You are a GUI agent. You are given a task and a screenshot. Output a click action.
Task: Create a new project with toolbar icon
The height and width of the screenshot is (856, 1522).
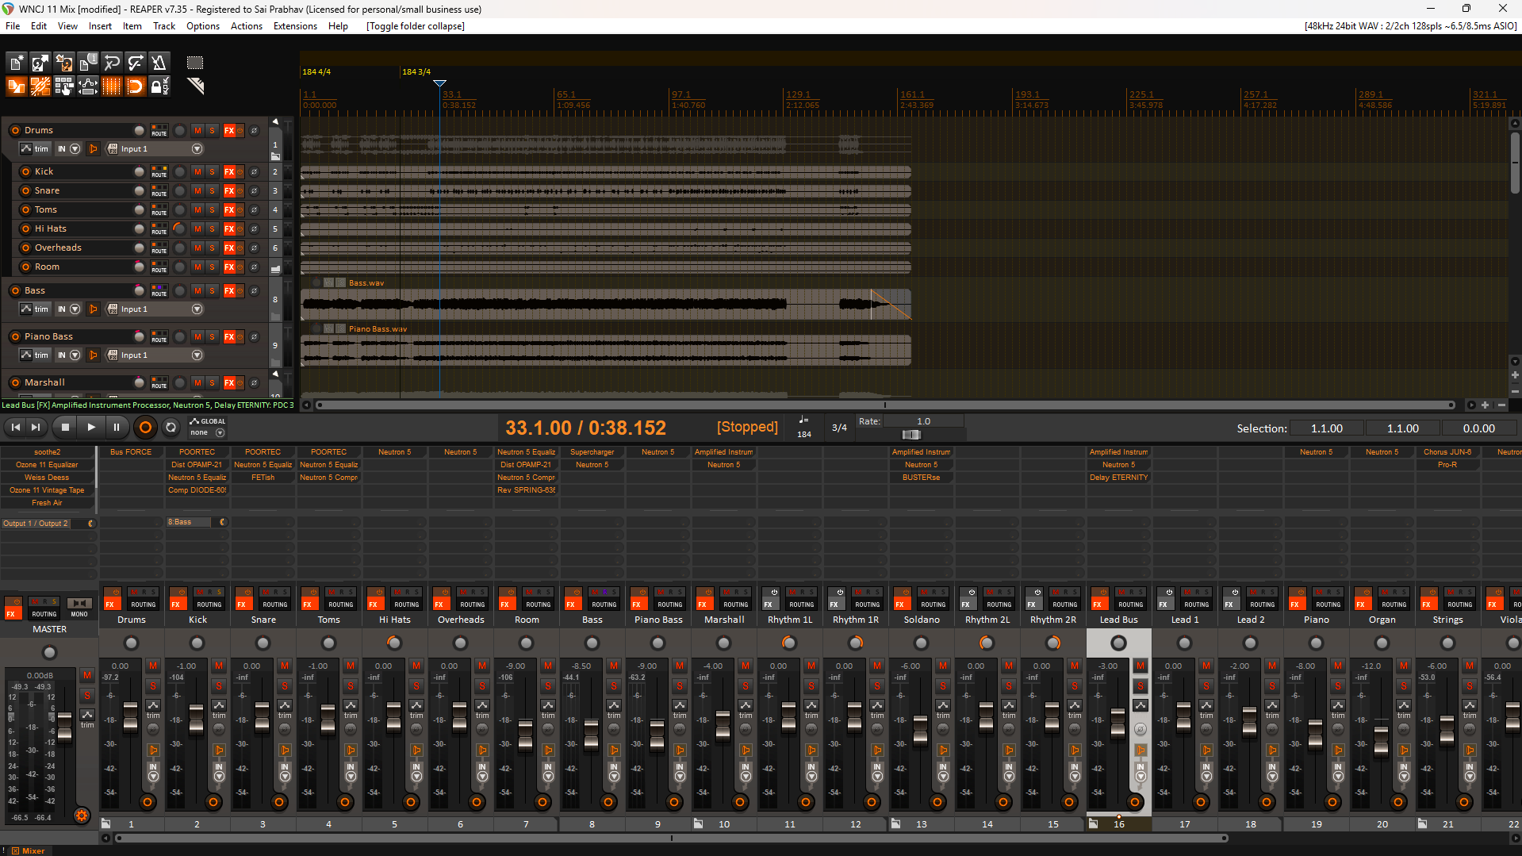[17, 63]
